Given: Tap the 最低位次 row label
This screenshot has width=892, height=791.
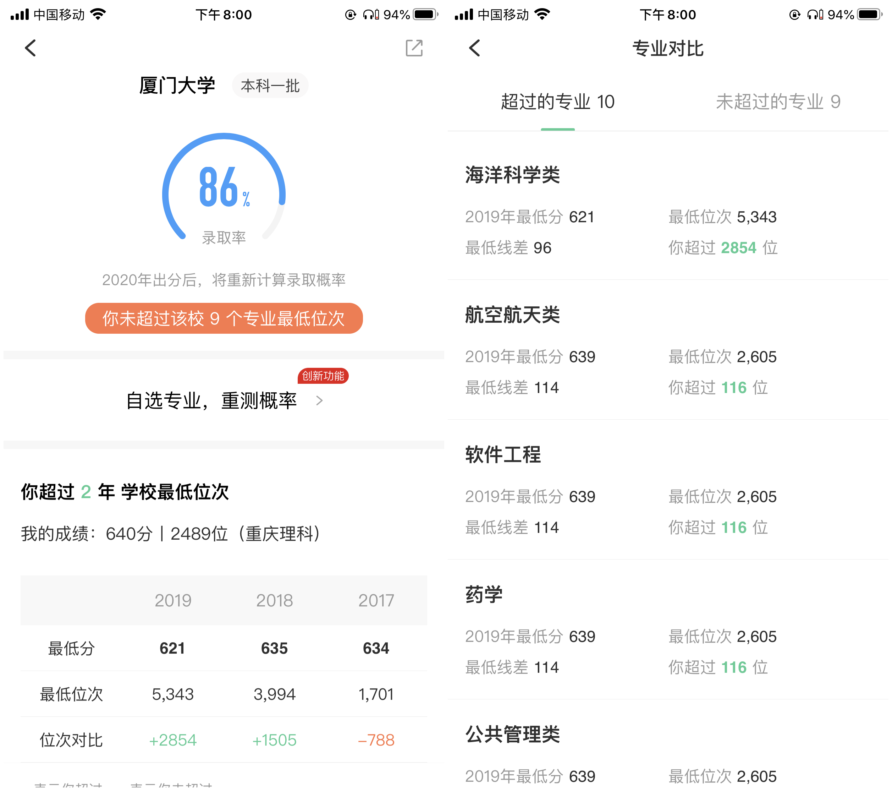Looking at the screenshot, I should [71, 694].
